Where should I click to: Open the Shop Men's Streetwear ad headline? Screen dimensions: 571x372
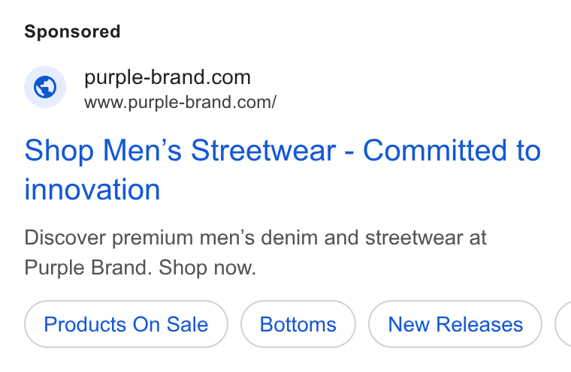282,169
